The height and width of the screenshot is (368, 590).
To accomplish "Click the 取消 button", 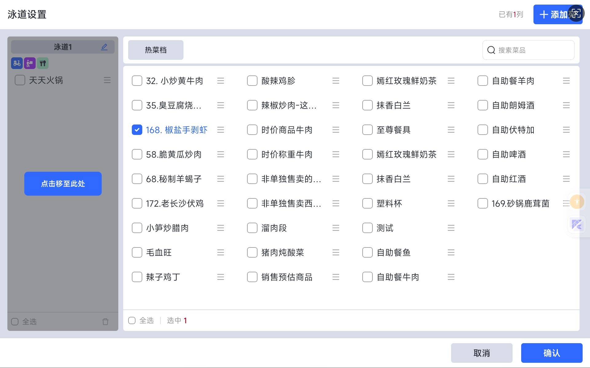I will (x=482, y=353).
